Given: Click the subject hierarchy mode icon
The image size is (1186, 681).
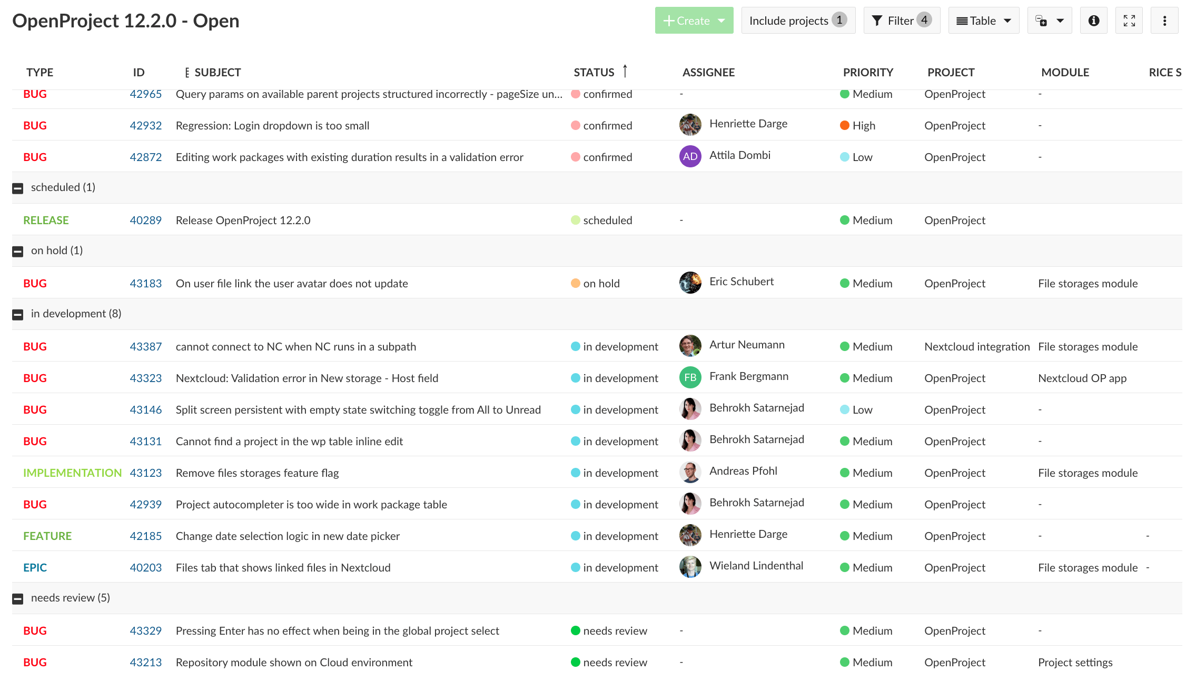Looking at the screenshot, I should (x=187, y=73).
